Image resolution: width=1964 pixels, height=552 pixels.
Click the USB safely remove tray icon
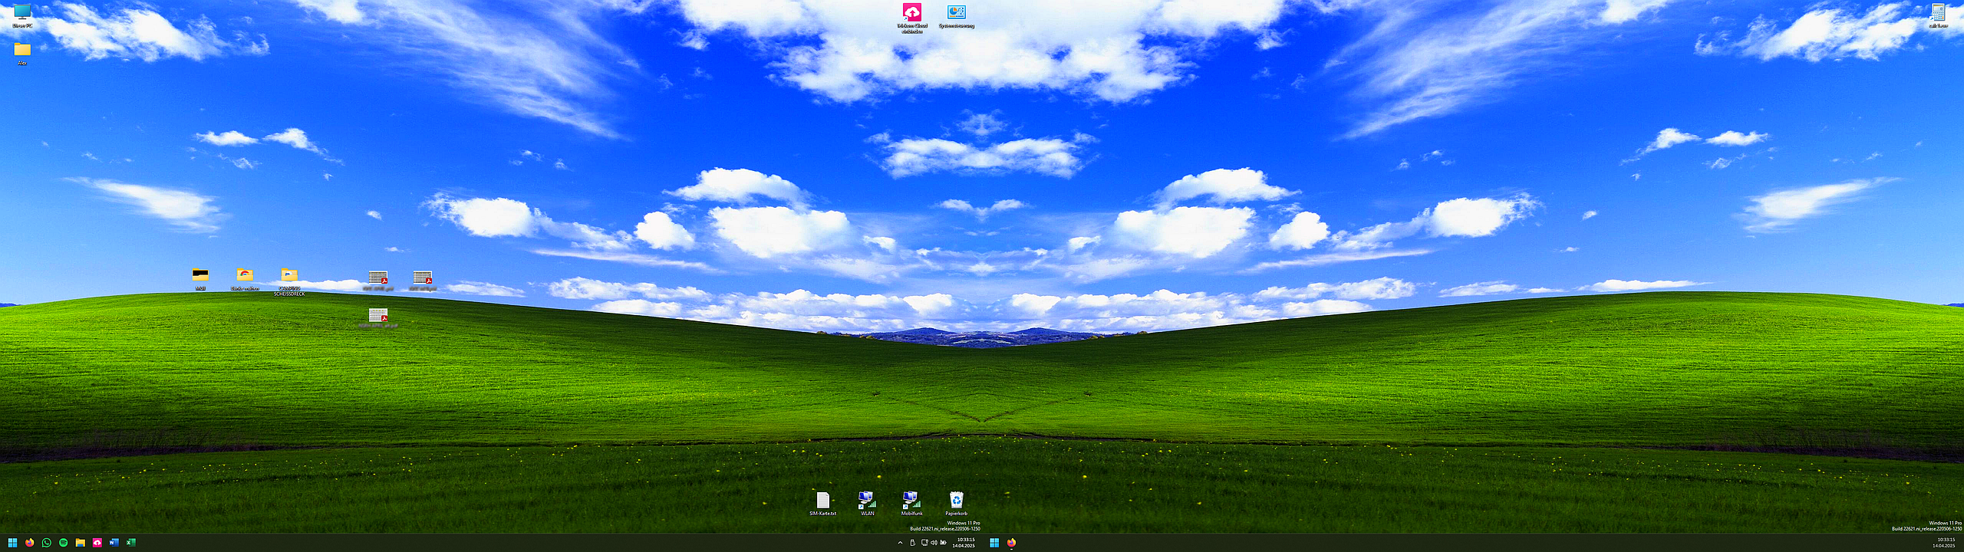(x=912, y=543)
